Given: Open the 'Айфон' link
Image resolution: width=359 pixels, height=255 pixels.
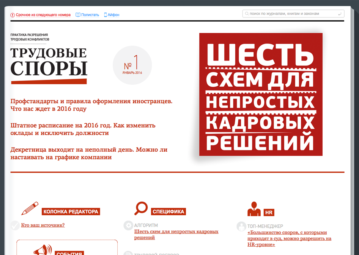Looking at the screenshot, I should click(113, 15).
